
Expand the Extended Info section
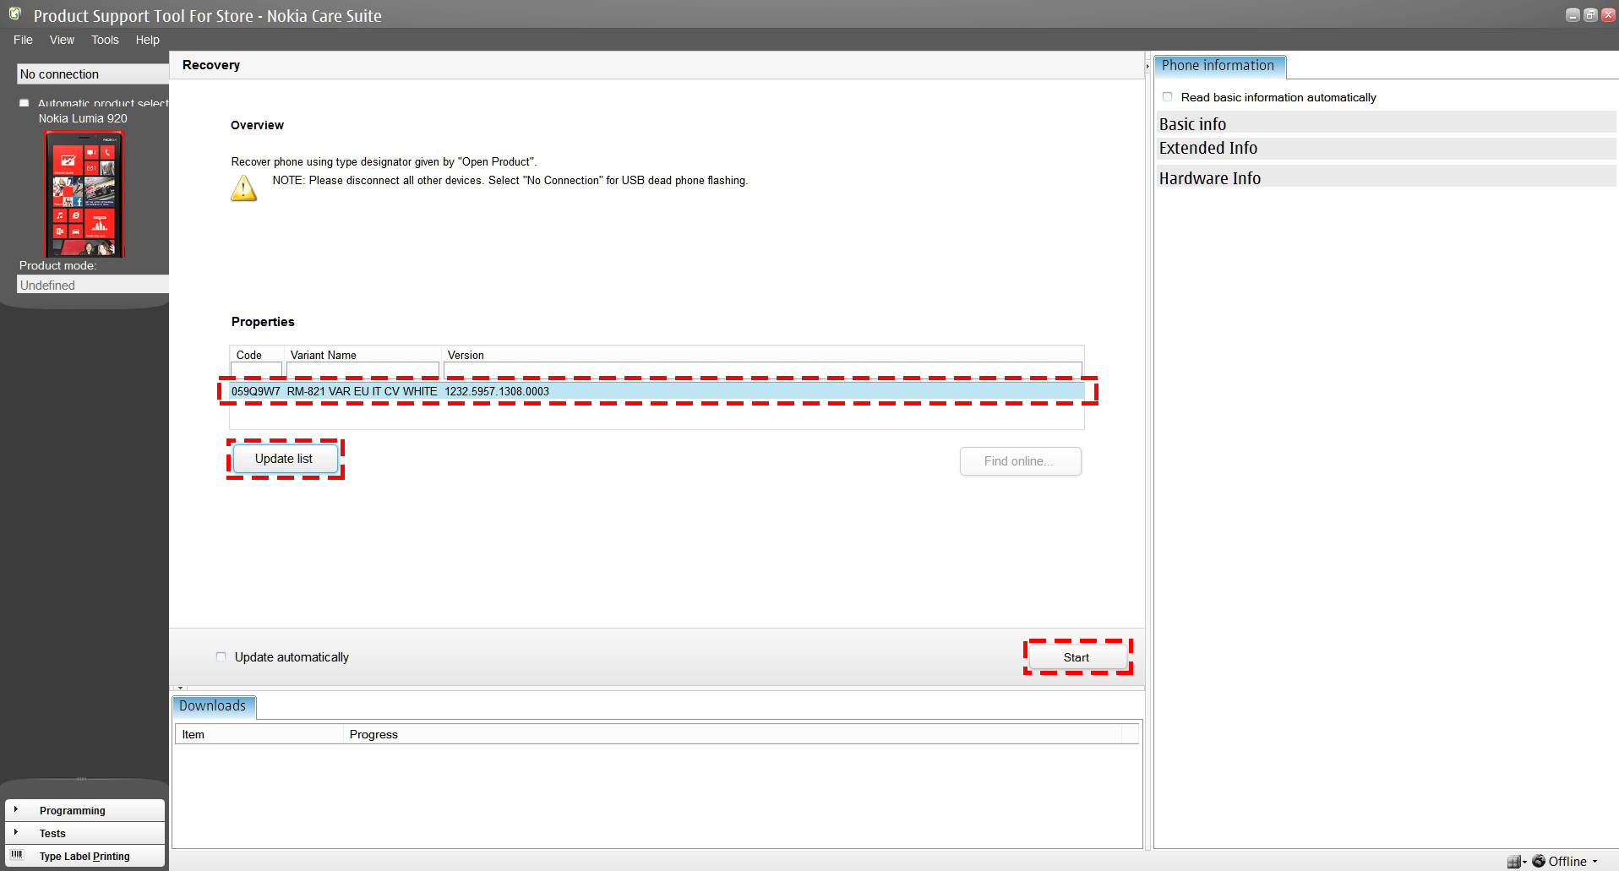pyautogui.click(x=1386, y=148)
